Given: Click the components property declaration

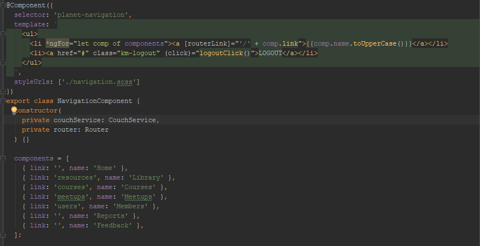Looking at the screenshot, I should point(34,158).
